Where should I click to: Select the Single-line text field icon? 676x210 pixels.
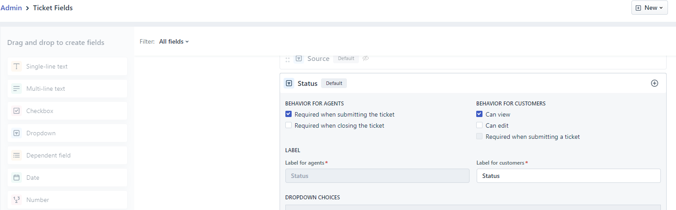coord(16,66)
